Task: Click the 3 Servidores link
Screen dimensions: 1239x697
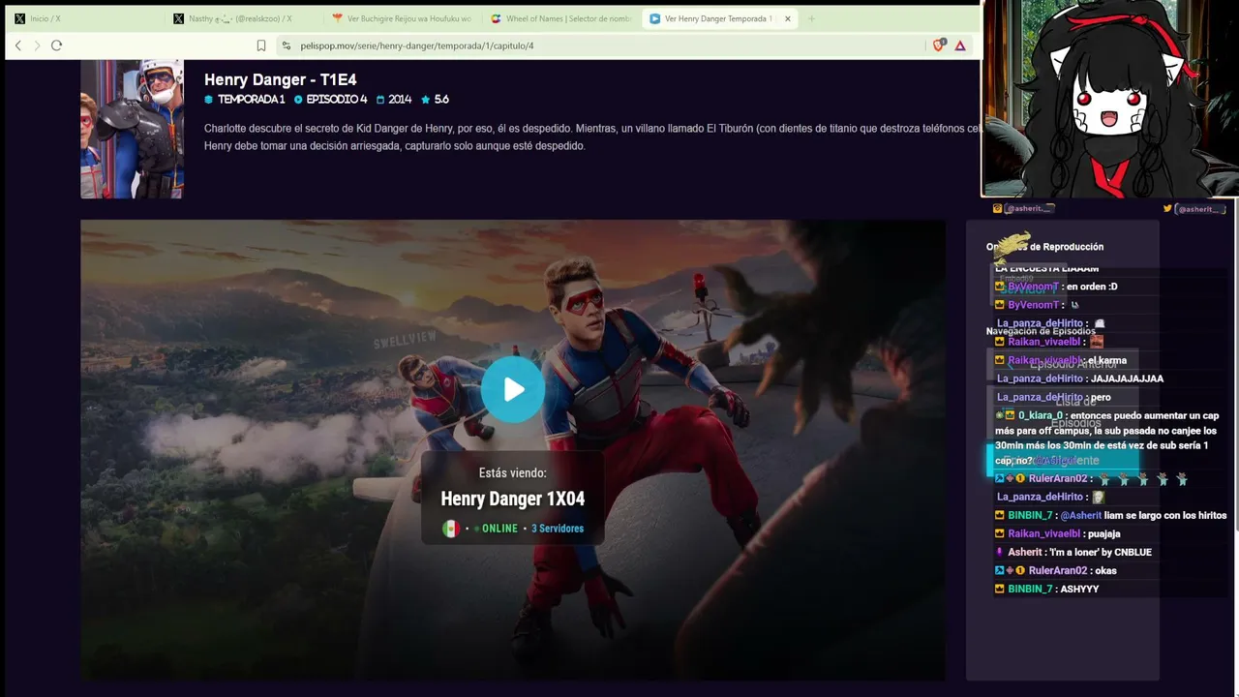Action: coord(558,529)
